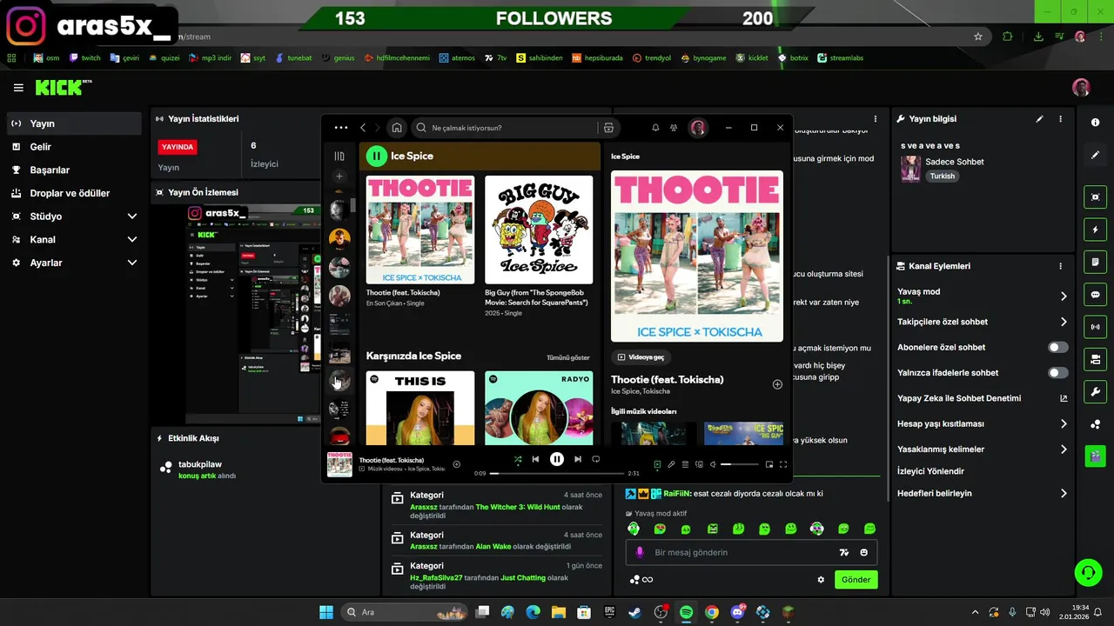Open the Spotify miniplayer
Viewport: 1114px width, 626px height.
(769, 464)
